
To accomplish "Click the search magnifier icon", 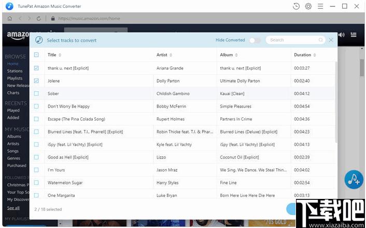I will point(320,40).
